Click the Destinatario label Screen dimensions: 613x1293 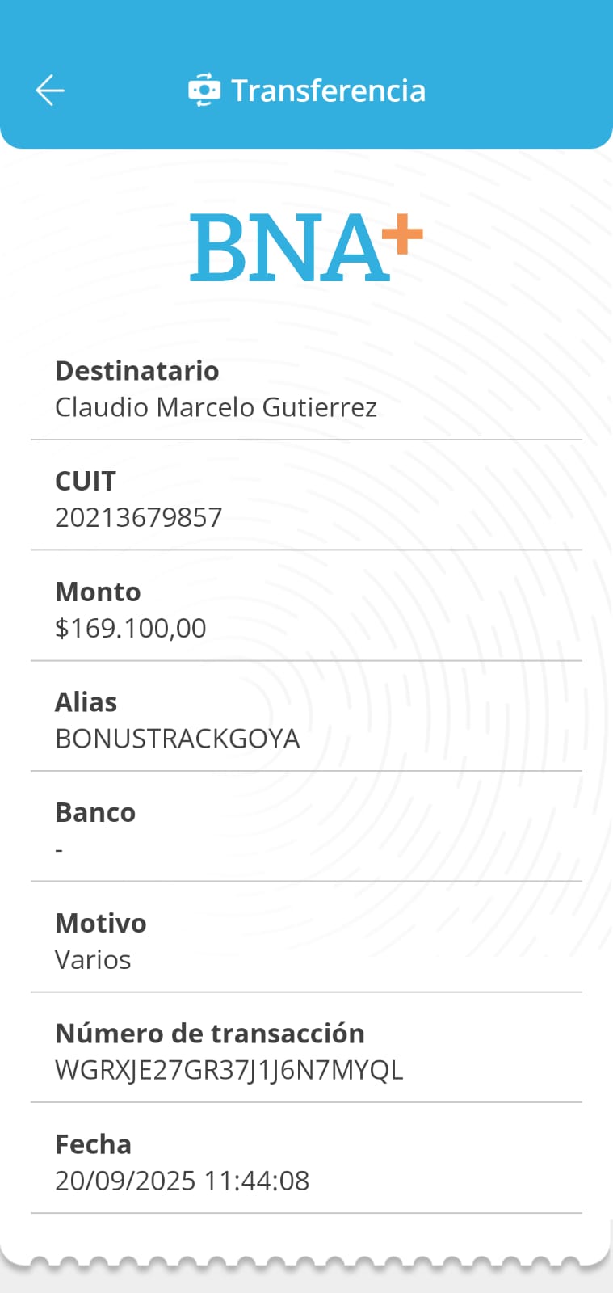(136, 371)
